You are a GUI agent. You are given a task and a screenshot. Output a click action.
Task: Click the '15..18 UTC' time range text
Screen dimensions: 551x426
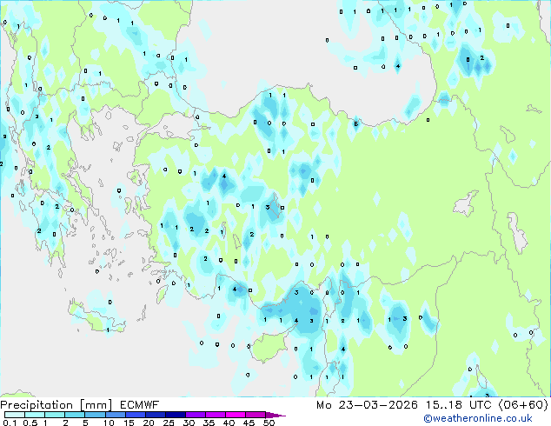459,405
